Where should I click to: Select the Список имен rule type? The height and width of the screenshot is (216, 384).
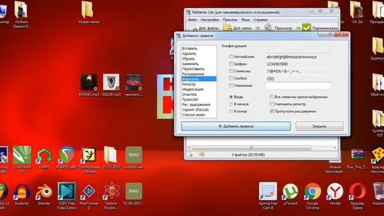[x=199, y=115]
